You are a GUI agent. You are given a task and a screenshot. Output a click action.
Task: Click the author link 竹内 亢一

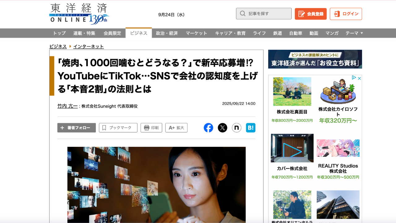click(x=67, y=106)
